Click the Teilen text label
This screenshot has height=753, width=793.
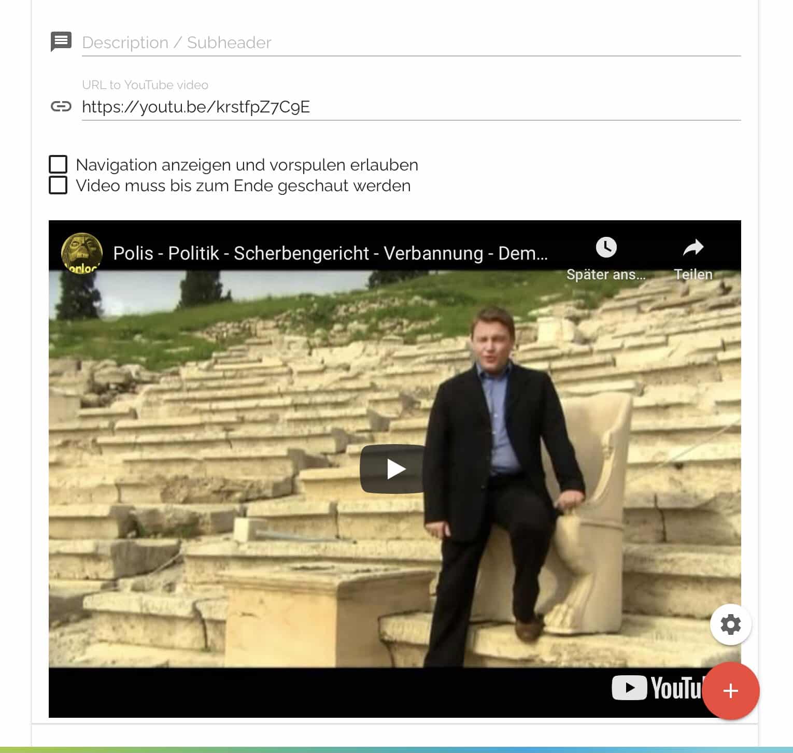[x=693, y=274]
